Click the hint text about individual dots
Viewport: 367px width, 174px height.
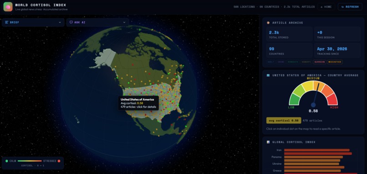point(303,129)
